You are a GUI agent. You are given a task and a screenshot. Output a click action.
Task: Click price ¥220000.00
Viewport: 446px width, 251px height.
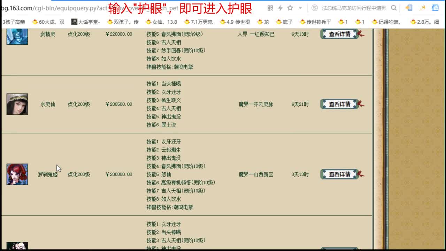pos(119,34)
